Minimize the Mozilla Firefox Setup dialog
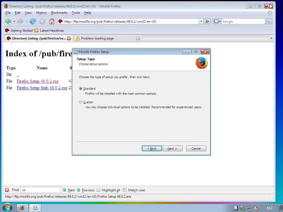Viewport: 283px width, 212px height. coord(187,52)
